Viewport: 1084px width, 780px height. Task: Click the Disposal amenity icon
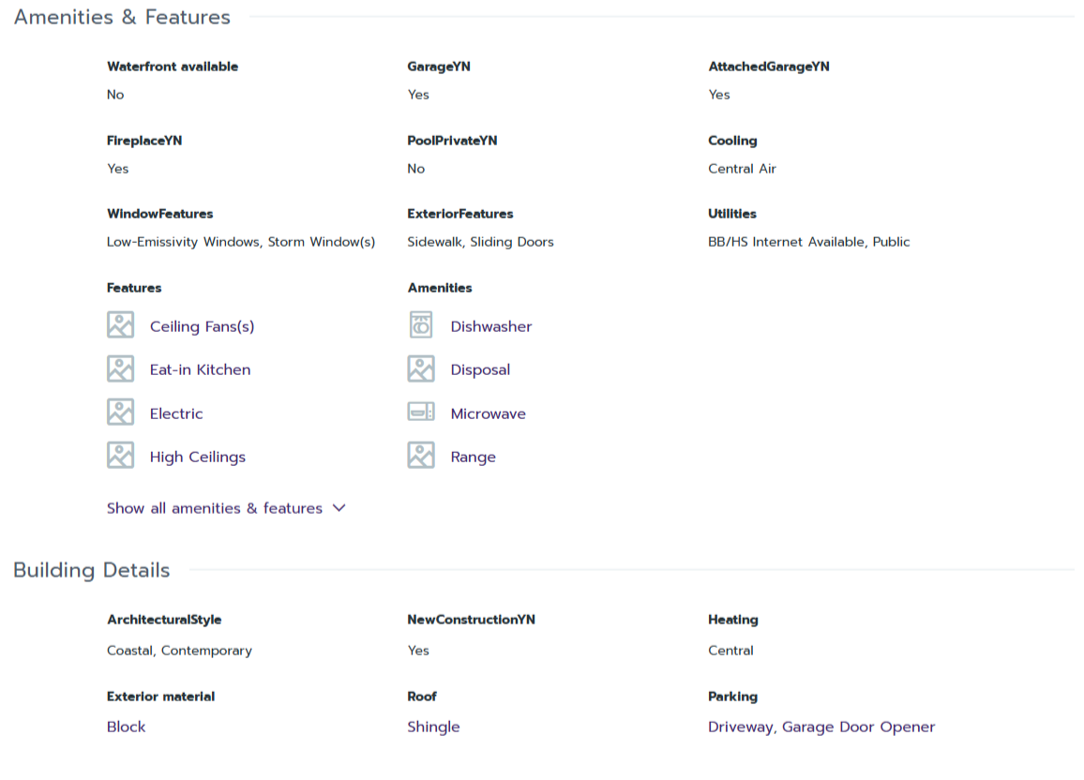pos(421,368)
